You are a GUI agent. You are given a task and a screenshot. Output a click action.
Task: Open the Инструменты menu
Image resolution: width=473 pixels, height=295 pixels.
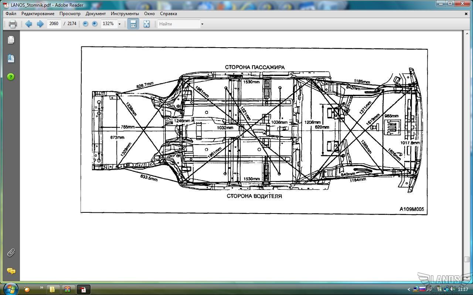click(125, 14)
